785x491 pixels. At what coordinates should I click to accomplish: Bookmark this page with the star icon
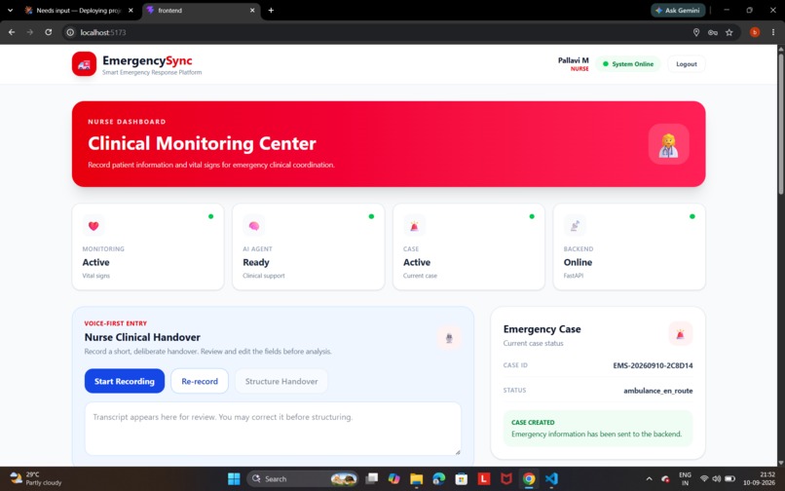click(x=729, y=32)
